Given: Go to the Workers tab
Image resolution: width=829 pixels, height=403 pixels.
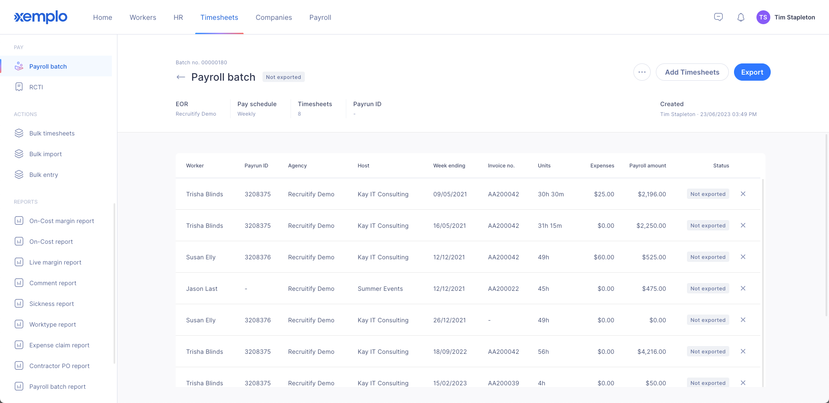Looking at the screenshot, I should [x=143, y=17].
